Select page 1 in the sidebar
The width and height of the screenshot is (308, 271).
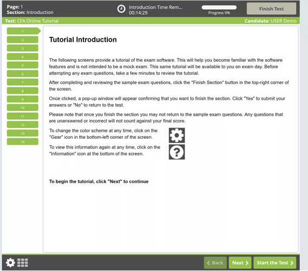click(24, 31)
